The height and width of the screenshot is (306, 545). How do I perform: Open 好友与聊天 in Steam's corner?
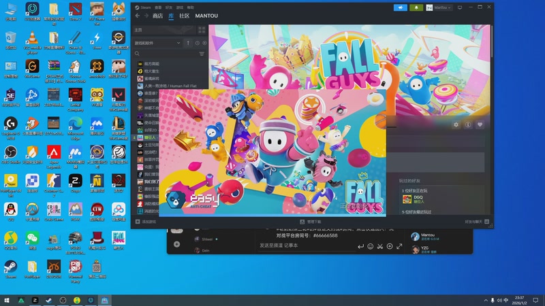click(x=477, y=222)
